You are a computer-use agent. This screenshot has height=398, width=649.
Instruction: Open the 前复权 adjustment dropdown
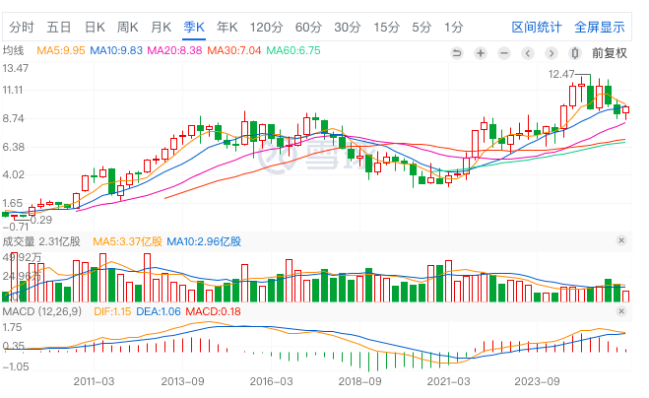tap(610, 52)
